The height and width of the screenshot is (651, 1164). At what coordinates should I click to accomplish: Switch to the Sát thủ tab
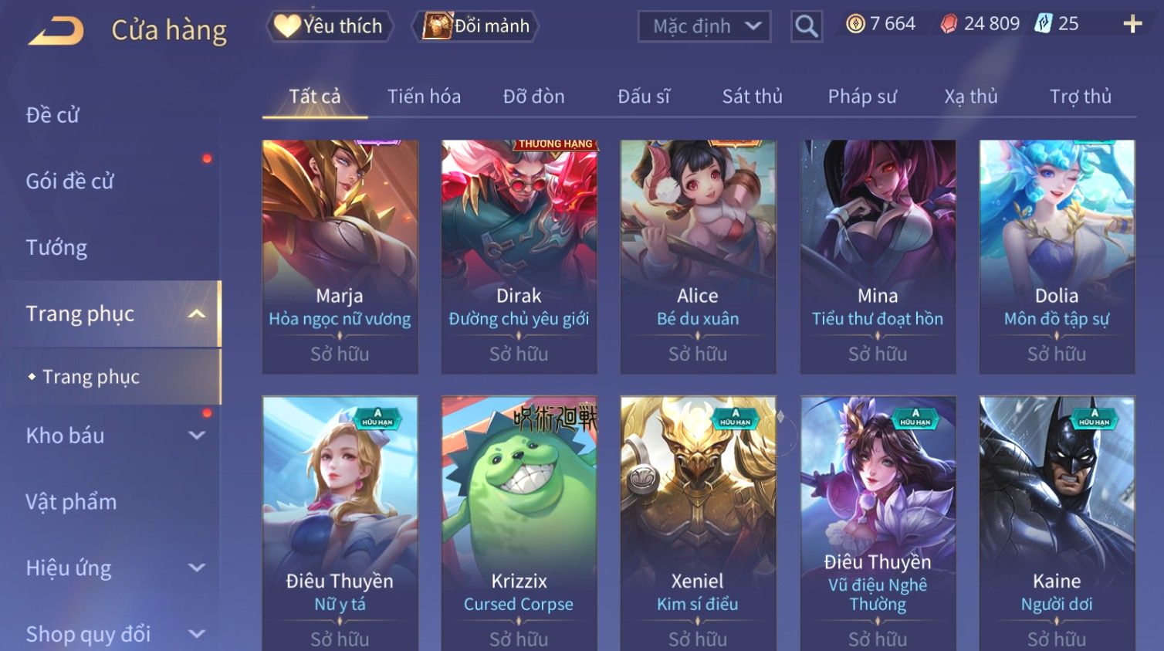click(752, 97)
